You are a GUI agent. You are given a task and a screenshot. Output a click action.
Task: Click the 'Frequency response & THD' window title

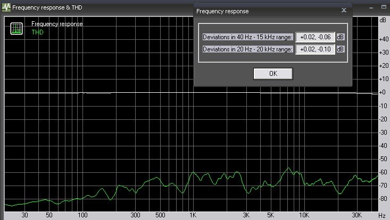tap(47, 7)
